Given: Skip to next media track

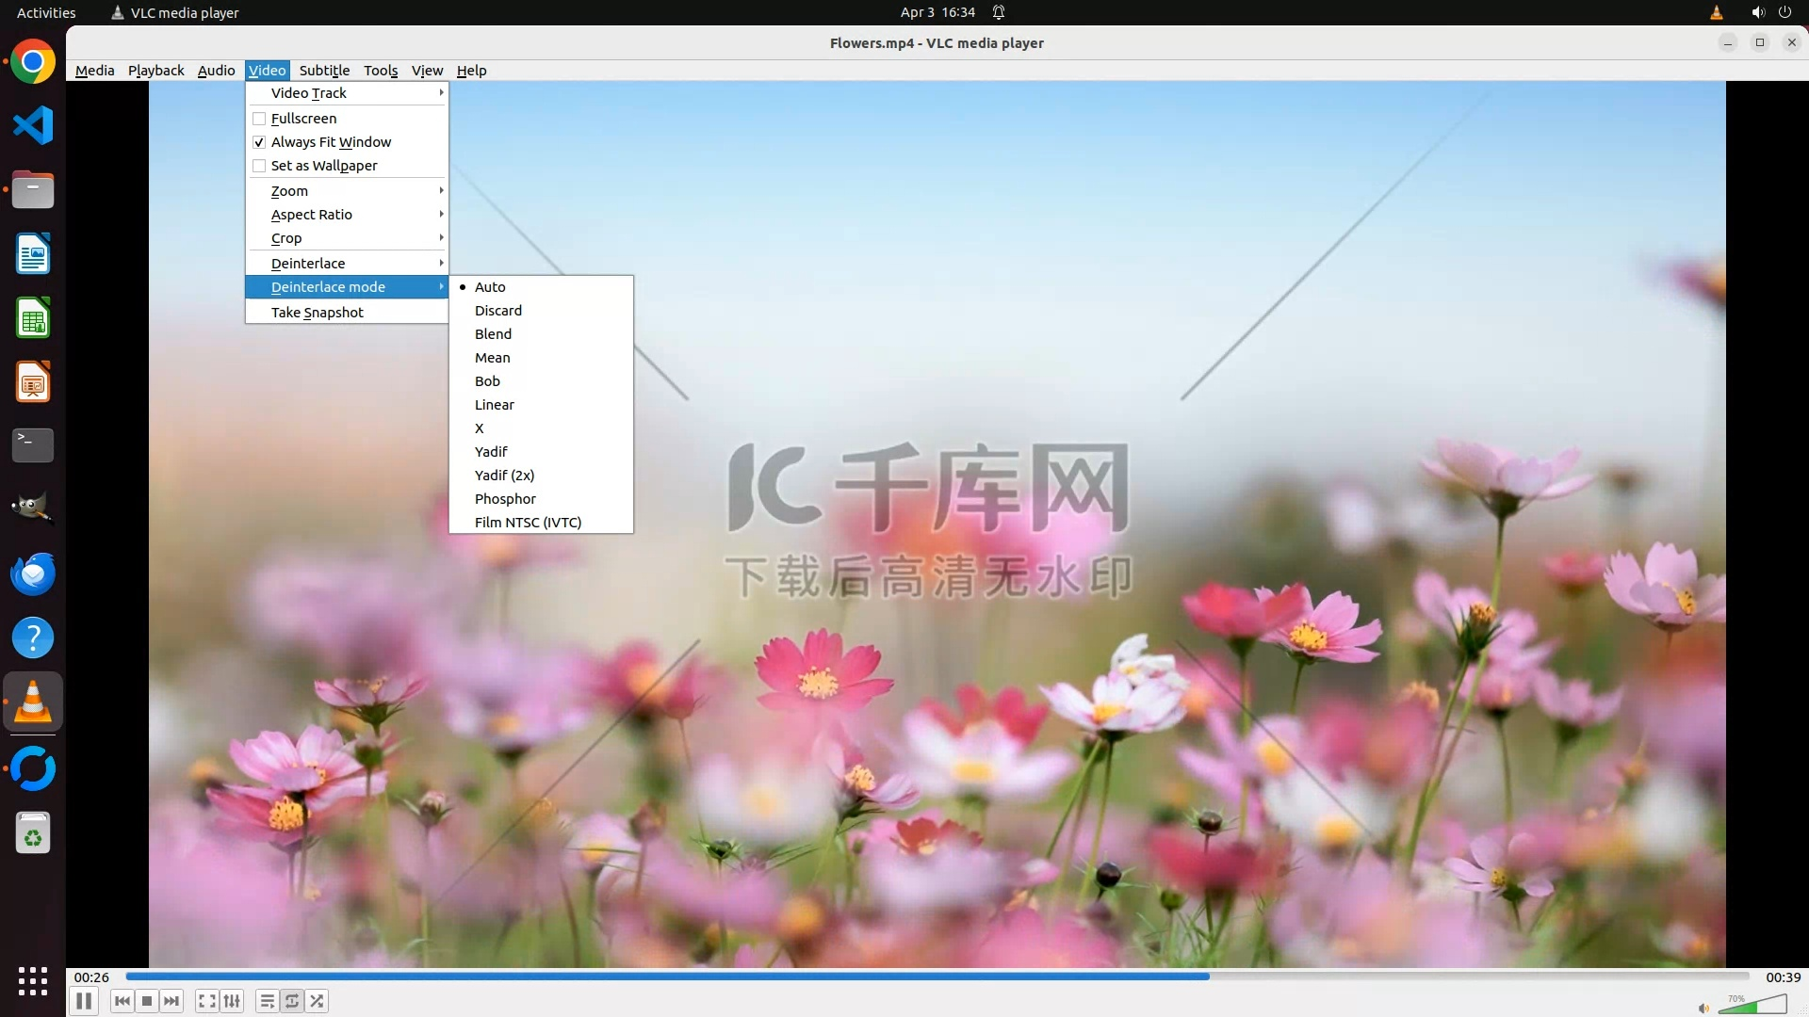Looking at the screenshot, I should coord(171,1001).
